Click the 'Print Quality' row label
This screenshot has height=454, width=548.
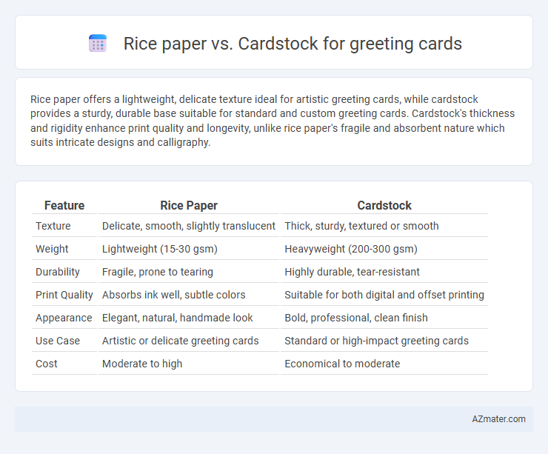click(x=64, y=295)
